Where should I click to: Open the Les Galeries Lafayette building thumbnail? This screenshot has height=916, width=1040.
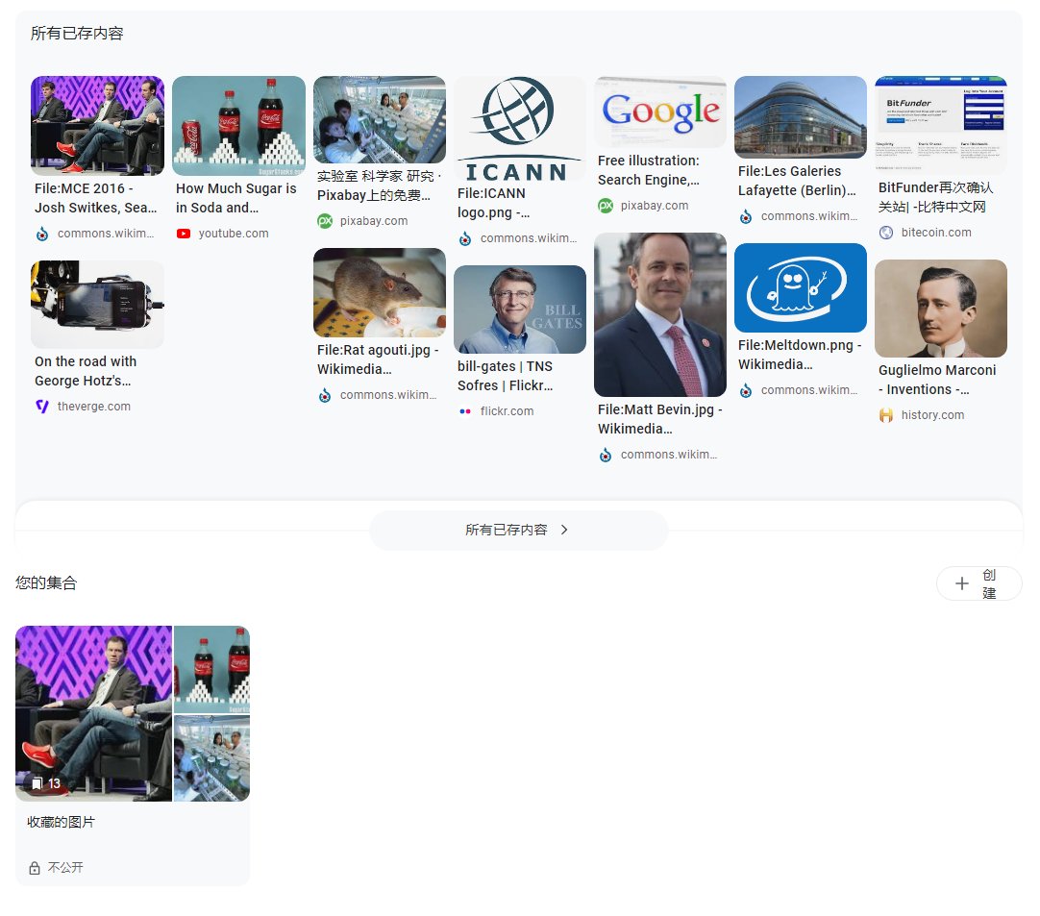801,116
